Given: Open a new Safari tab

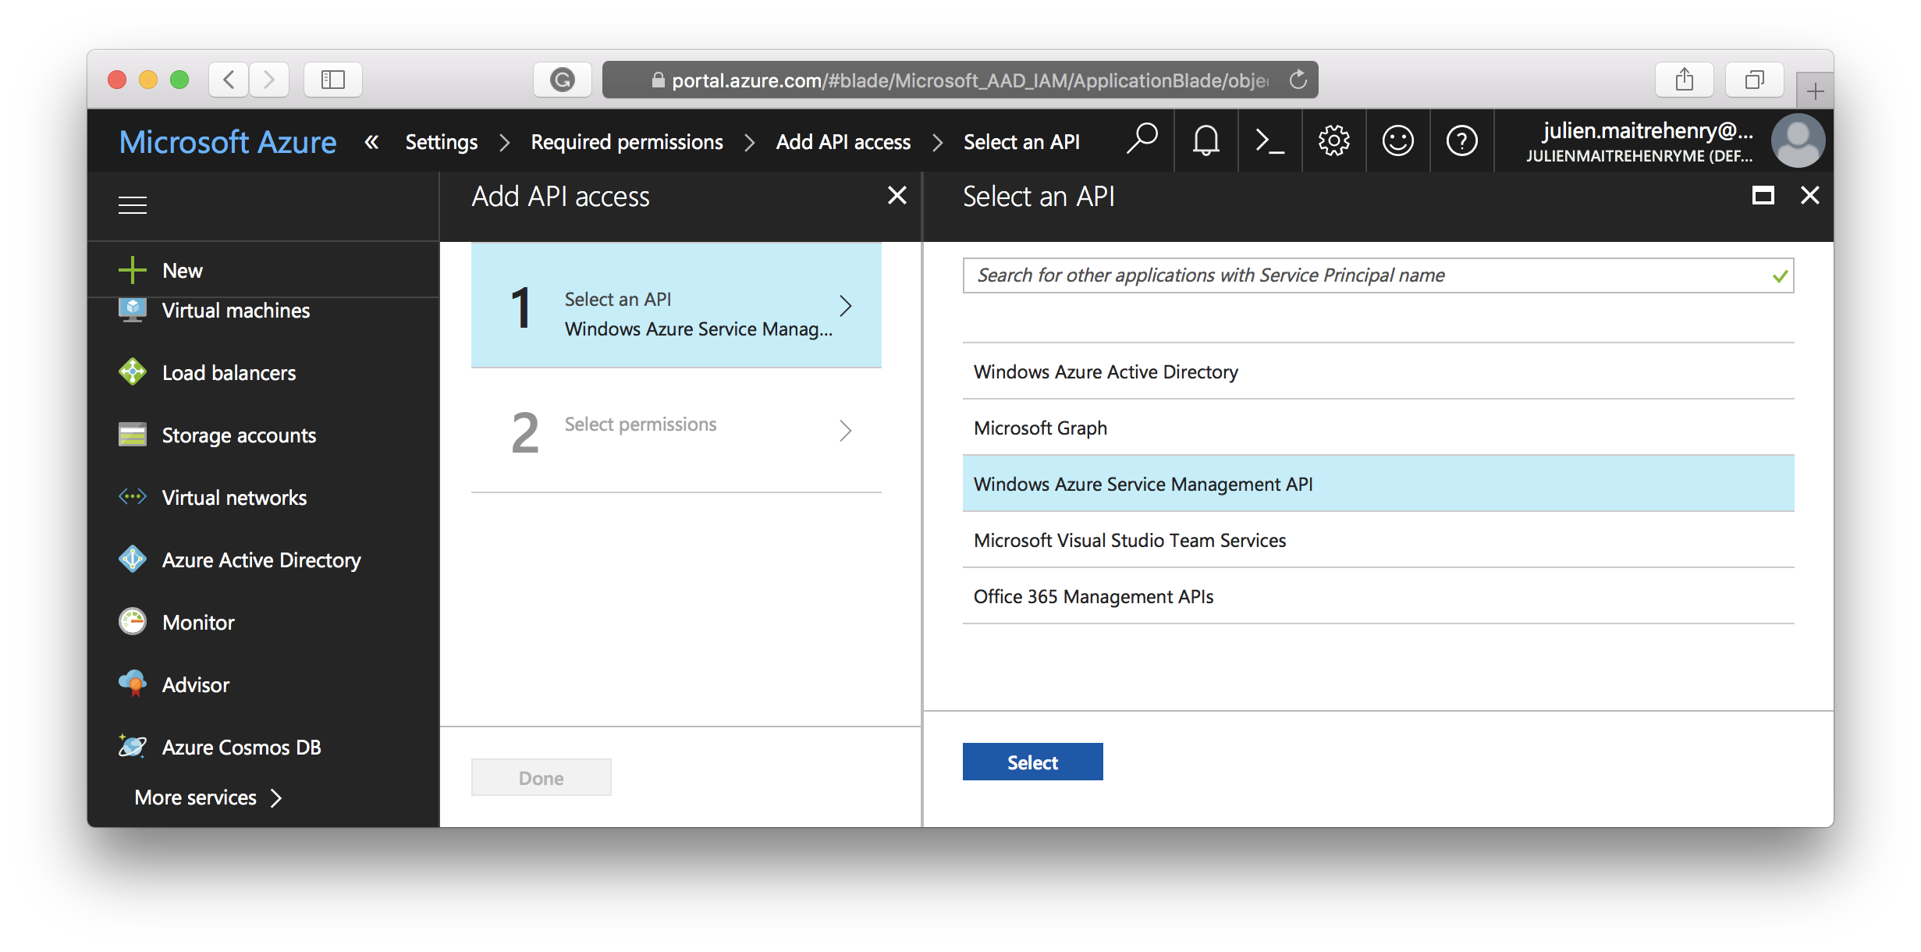Looking at the screenshot, I should click(1815, 91).
